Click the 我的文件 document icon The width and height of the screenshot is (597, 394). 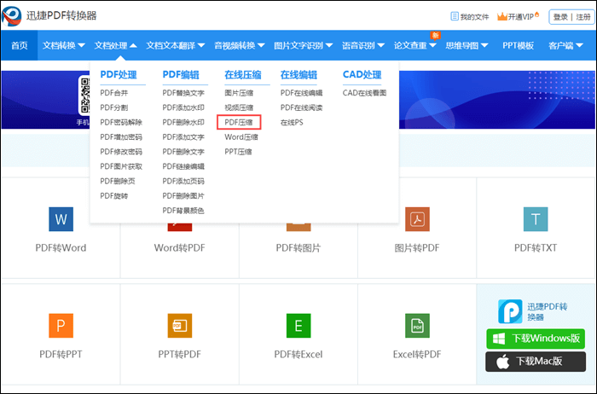[455, 16]
